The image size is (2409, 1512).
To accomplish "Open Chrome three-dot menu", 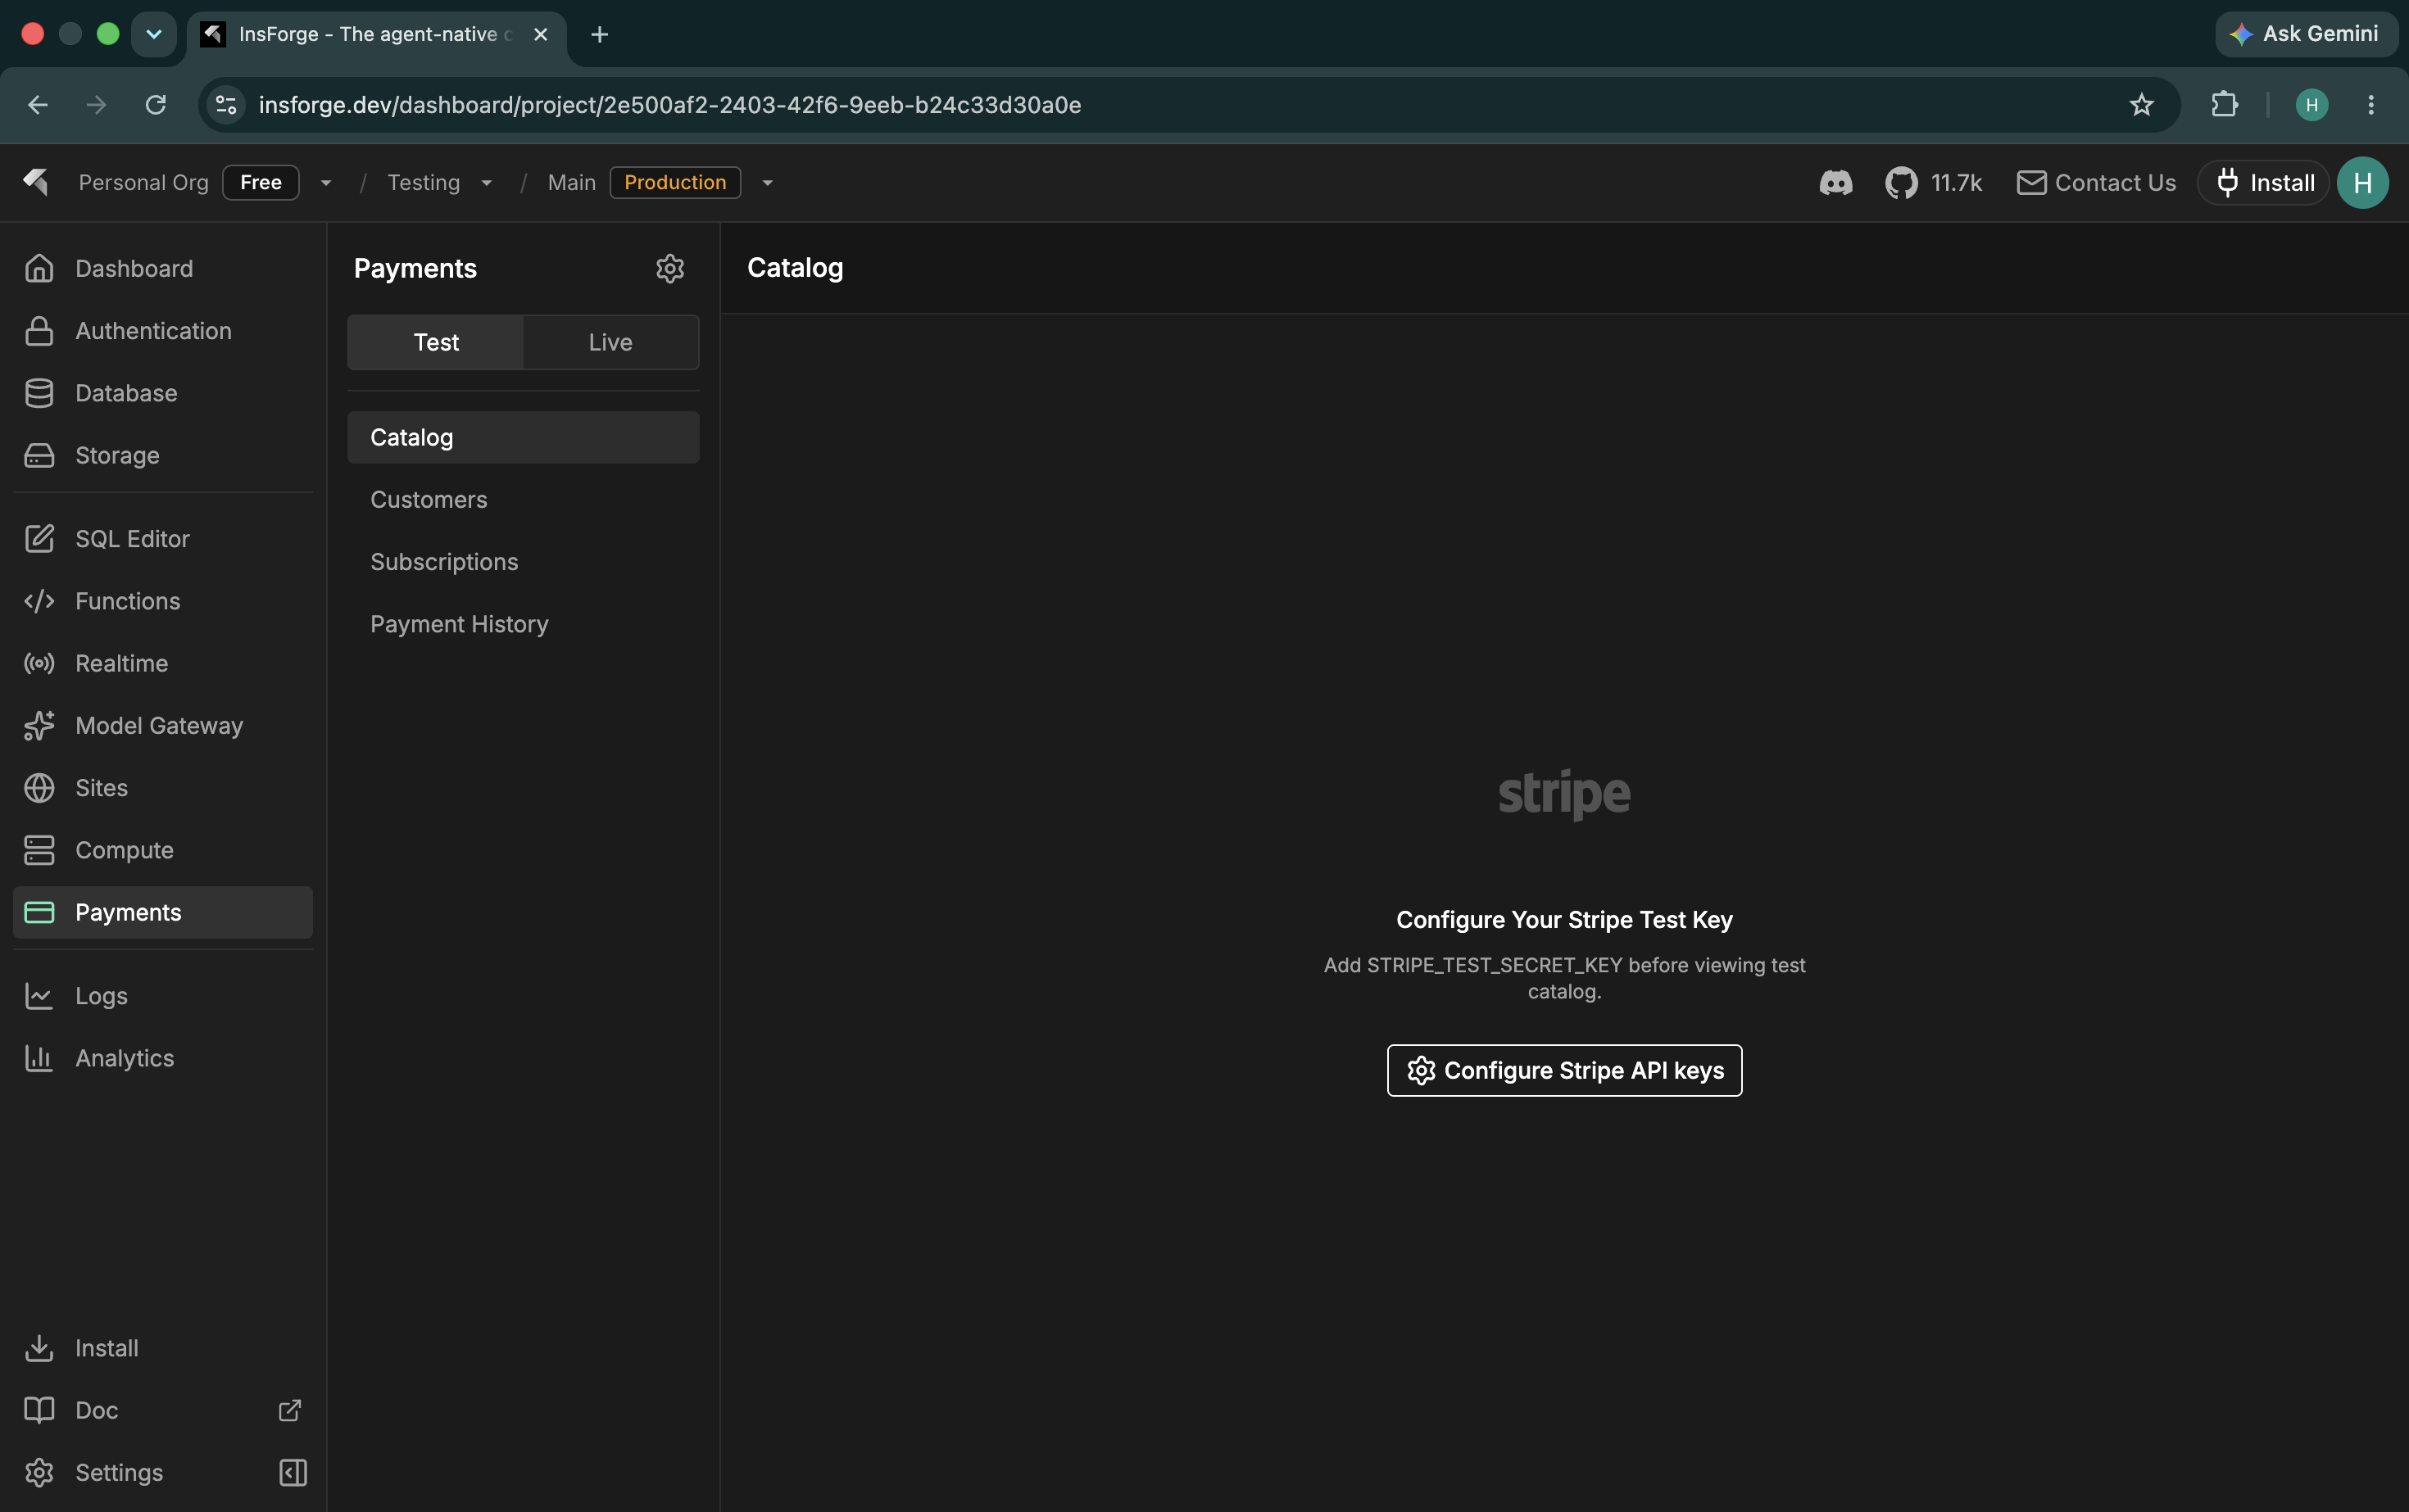I will (x=2370, y=105).
